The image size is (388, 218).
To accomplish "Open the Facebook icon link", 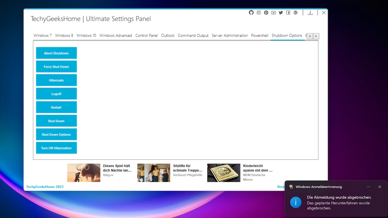I will tap(288, 13).
